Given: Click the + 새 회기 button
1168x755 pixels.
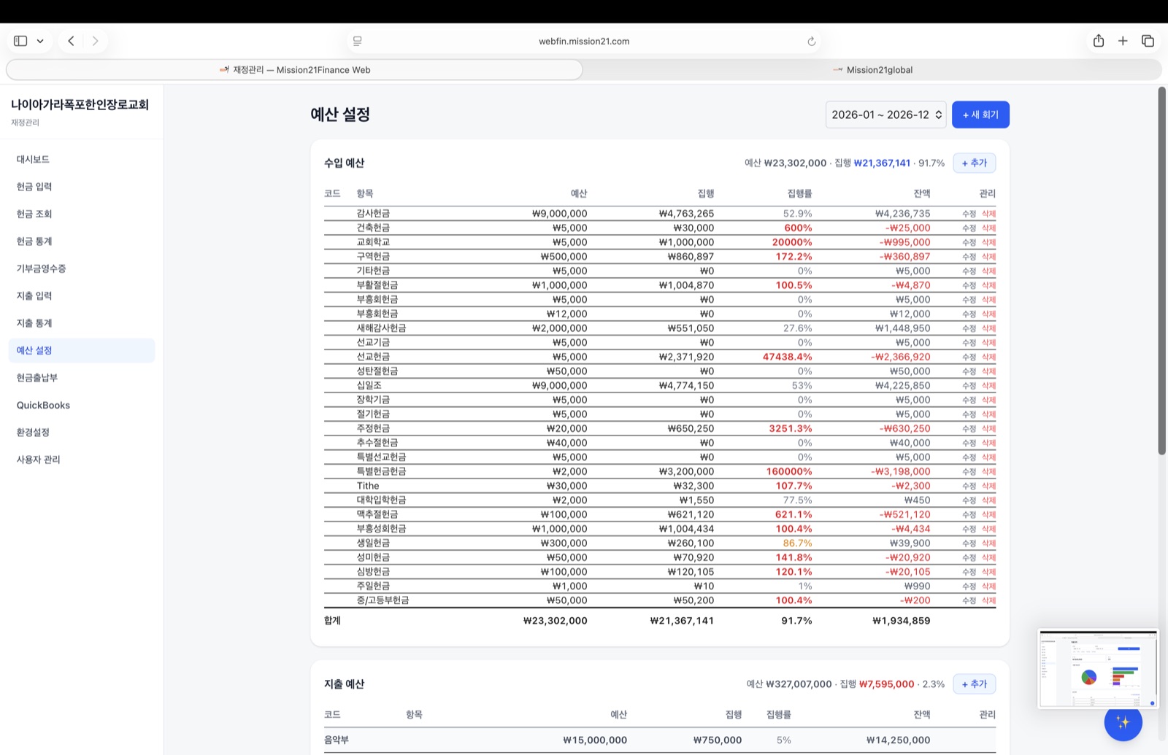Looking at the screenshot, I should click(x=980, y=115).
